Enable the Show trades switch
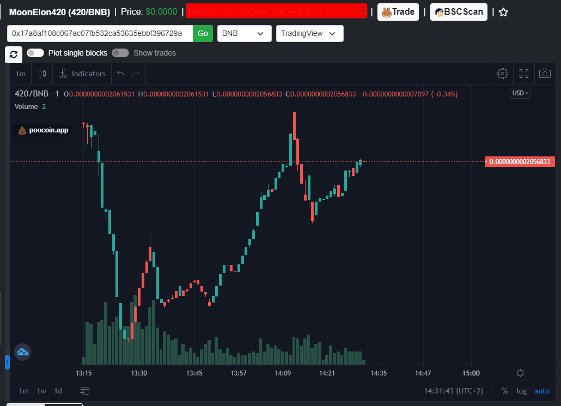The height and width of the screenshot is (406, 561). coord(120,53)
